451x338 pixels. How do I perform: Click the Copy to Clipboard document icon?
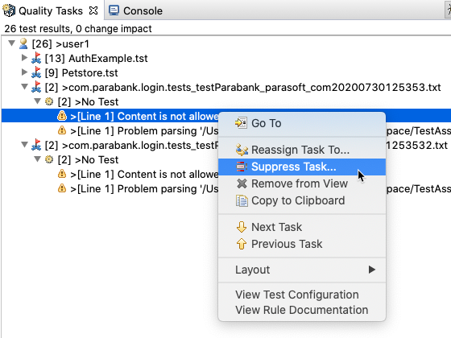pyautogui.click(x=242, y=200)
